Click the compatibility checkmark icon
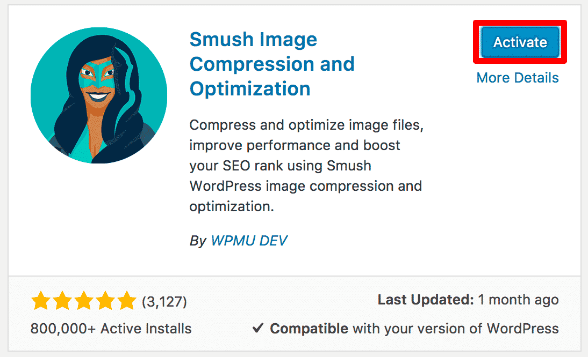This screenshot has width=588, height=357. [x=257, y=328]
